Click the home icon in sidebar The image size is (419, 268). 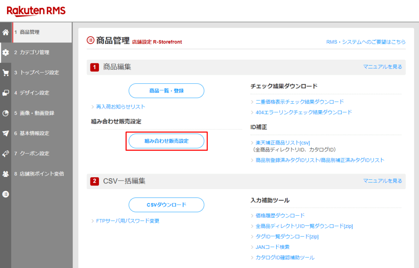6,32
